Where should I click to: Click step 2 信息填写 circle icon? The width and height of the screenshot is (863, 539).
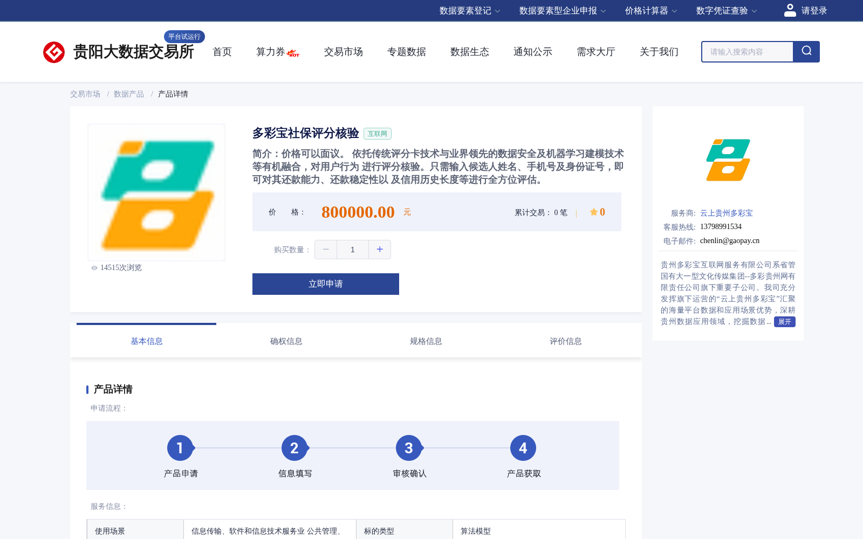[x=294, y=448]
